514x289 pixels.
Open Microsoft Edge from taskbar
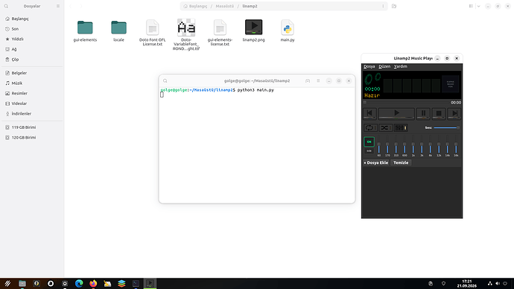point(79,284)
